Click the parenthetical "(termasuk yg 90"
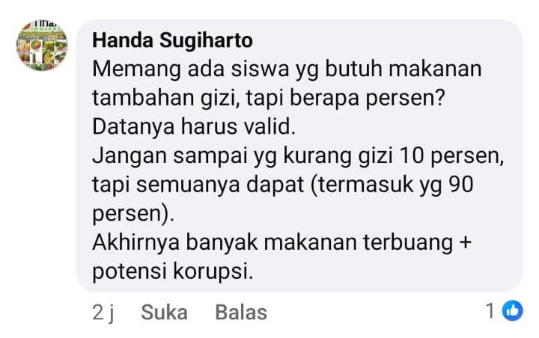Viewport: 539px width, 338px height. coord(392,185)
